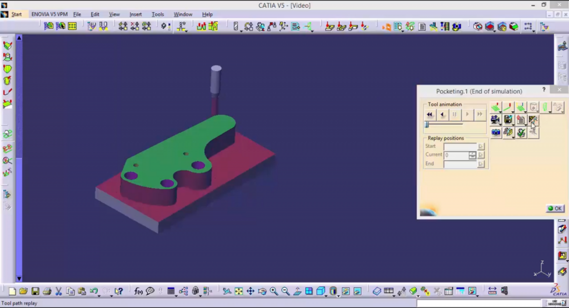Fast forward tool animation to end
The height and width of the screenshot is (308, 569).
click(x=480, y=115)
